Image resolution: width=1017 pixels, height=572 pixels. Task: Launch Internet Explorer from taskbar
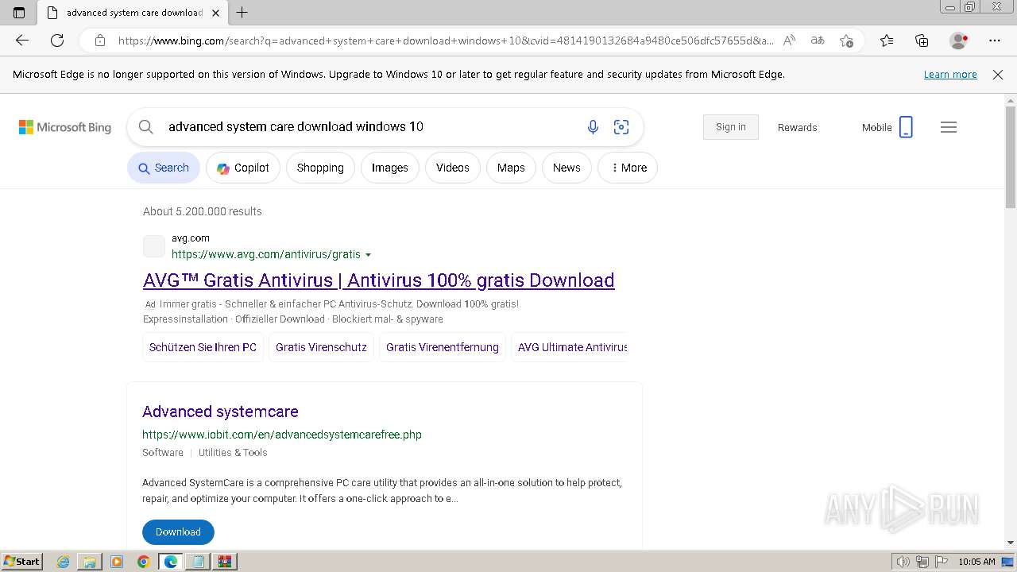pos(64,562)
